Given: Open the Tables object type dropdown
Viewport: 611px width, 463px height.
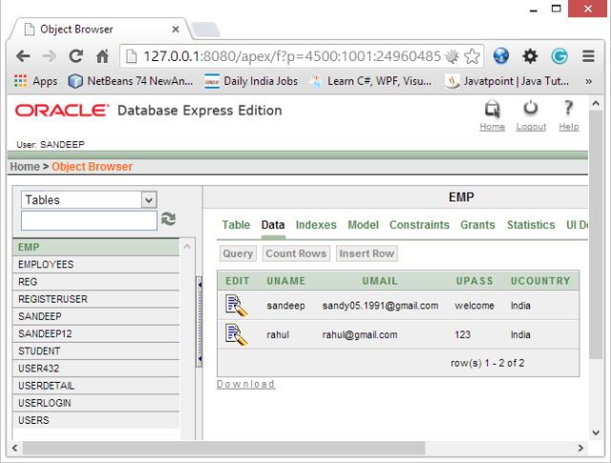Looking at the screenshot, I should click(89, 200).
